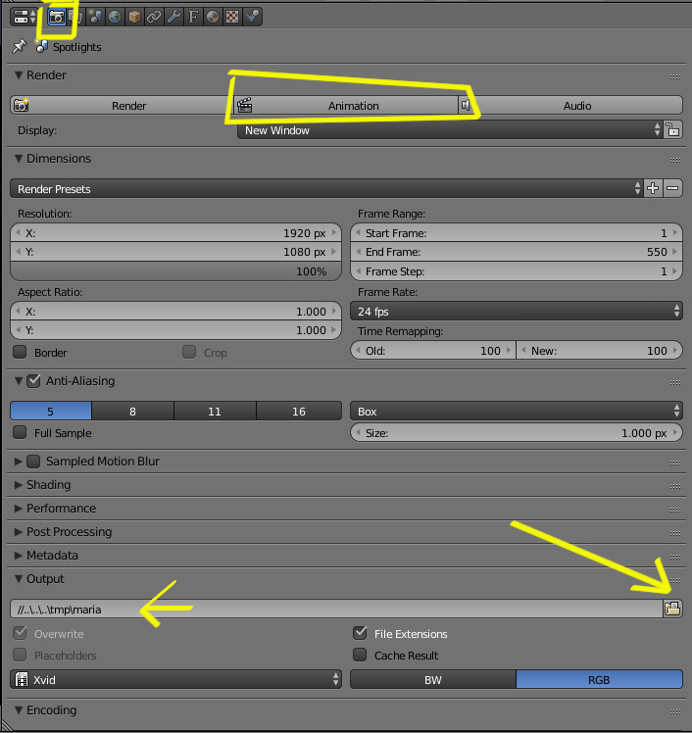Open the Render Layers properties tab
Screen dimensions: 692x733
pyautogui.click(x=75, y=17)
